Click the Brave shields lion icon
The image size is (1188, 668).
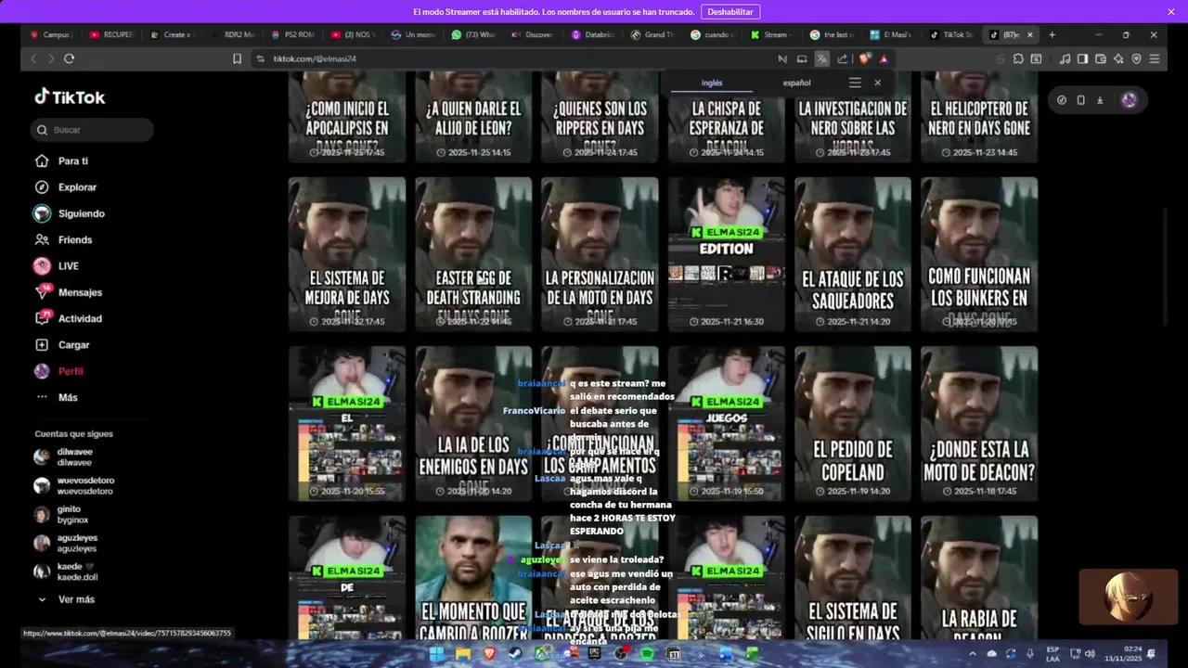pyautogui.click(x=865, y=58)
